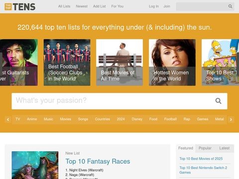239x179 pixels.
Task: Open the For You page
Action: (x=118, y=6)
